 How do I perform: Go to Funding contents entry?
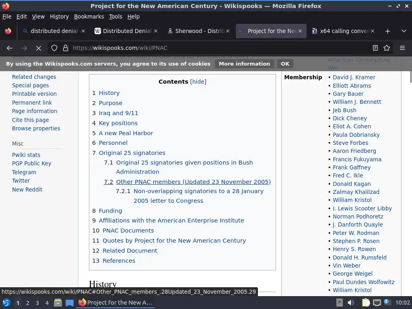[110, 211]
